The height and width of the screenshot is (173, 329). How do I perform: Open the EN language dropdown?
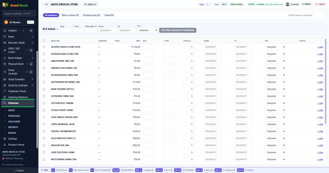point(224,4)
